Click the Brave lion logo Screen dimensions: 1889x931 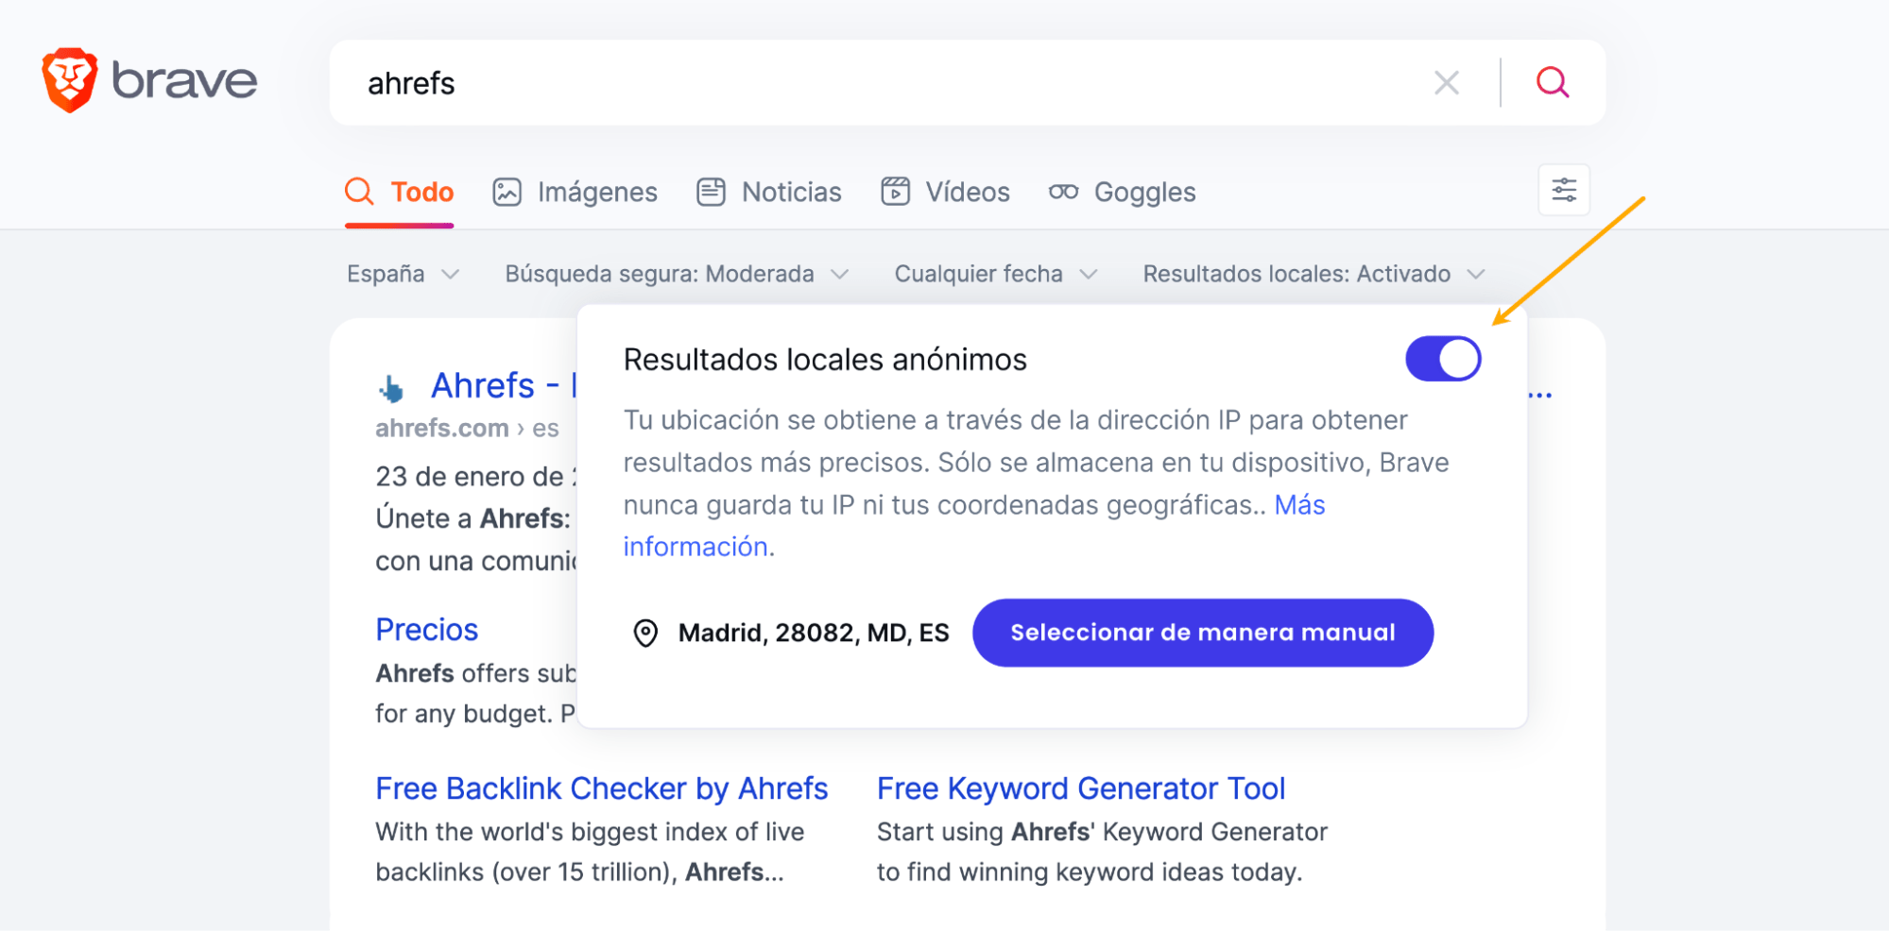[x=70, y=80]
